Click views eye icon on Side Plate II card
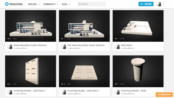 (8, 84)
